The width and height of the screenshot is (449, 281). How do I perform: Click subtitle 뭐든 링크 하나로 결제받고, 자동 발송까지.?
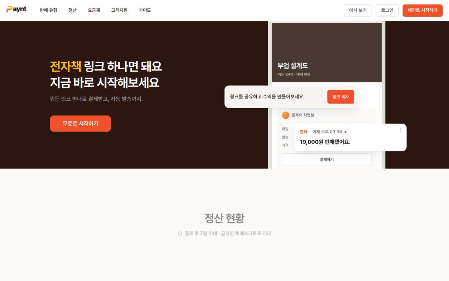pyautogui.click(x=96, y=99)
